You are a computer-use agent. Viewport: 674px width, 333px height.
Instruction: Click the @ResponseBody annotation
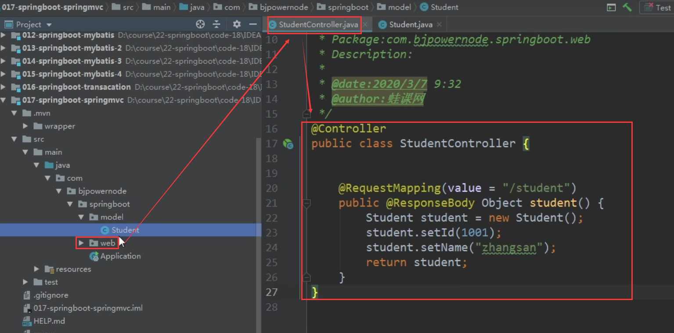[430, 203]
